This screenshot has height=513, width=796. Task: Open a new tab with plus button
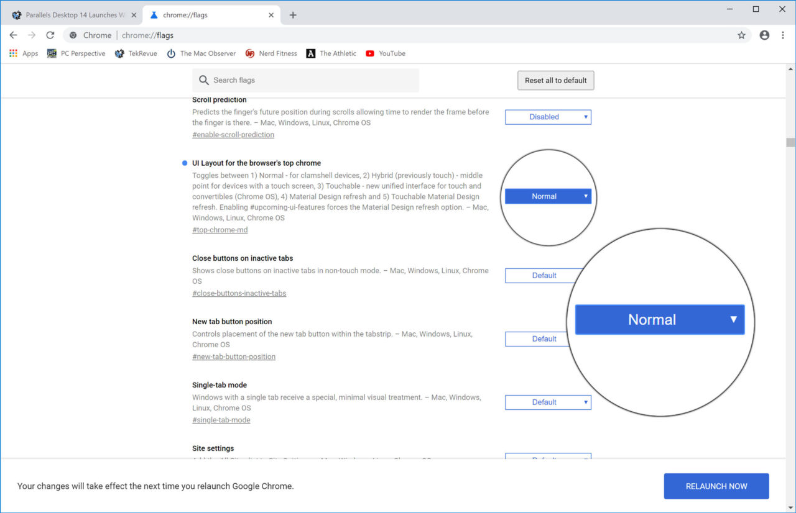pos(293,15)
